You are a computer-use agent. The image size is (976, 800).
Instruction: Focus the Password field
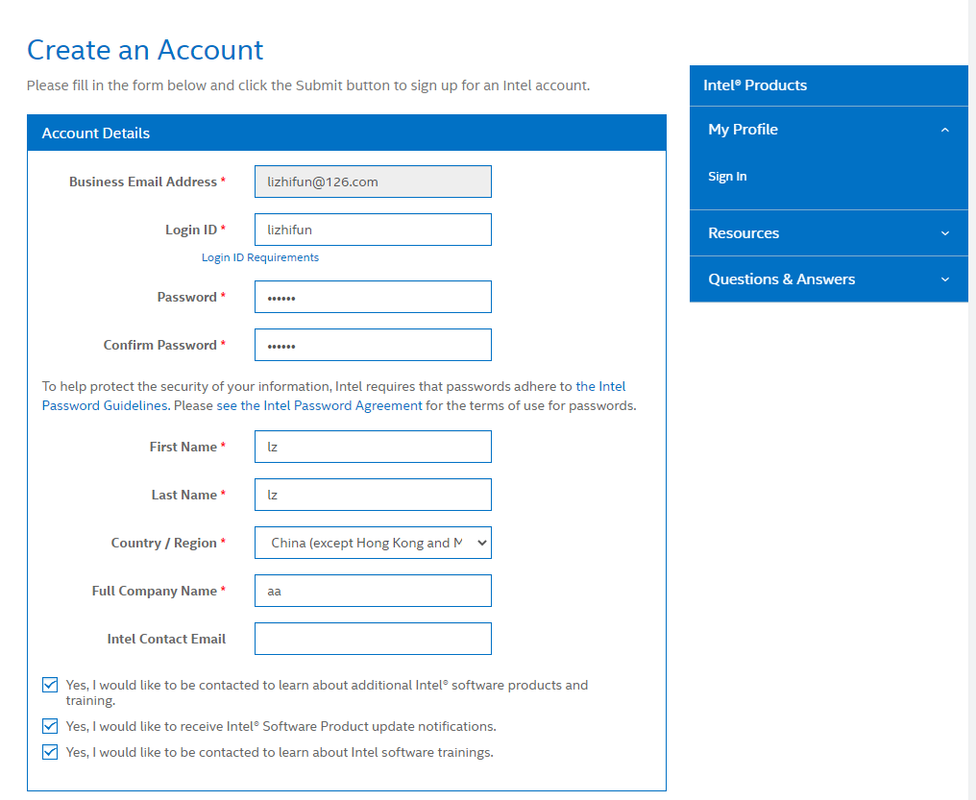[x=373, y=297]
